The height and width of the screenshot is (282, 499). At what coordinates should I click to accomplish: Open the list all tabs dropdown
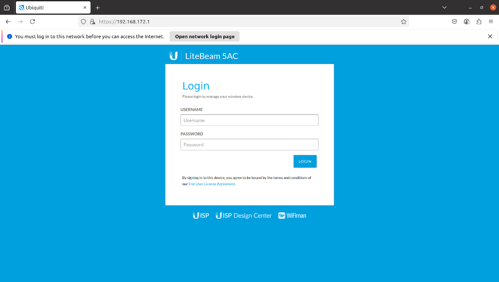(444, 7)
